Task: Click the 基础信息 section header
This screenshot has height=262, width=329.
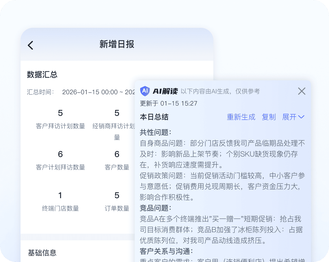Action: pyautogui.click(x=42, y=253)
